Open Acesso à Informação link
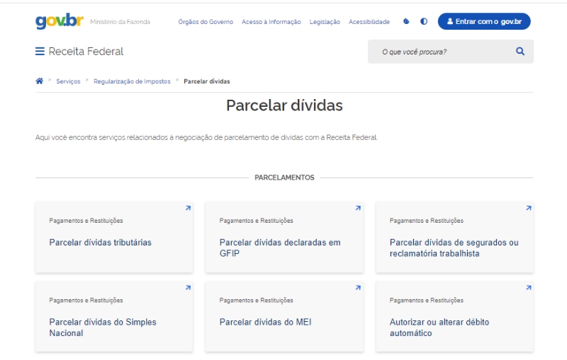The width and height of the screenshot is (567, 360). coord(271,22)
